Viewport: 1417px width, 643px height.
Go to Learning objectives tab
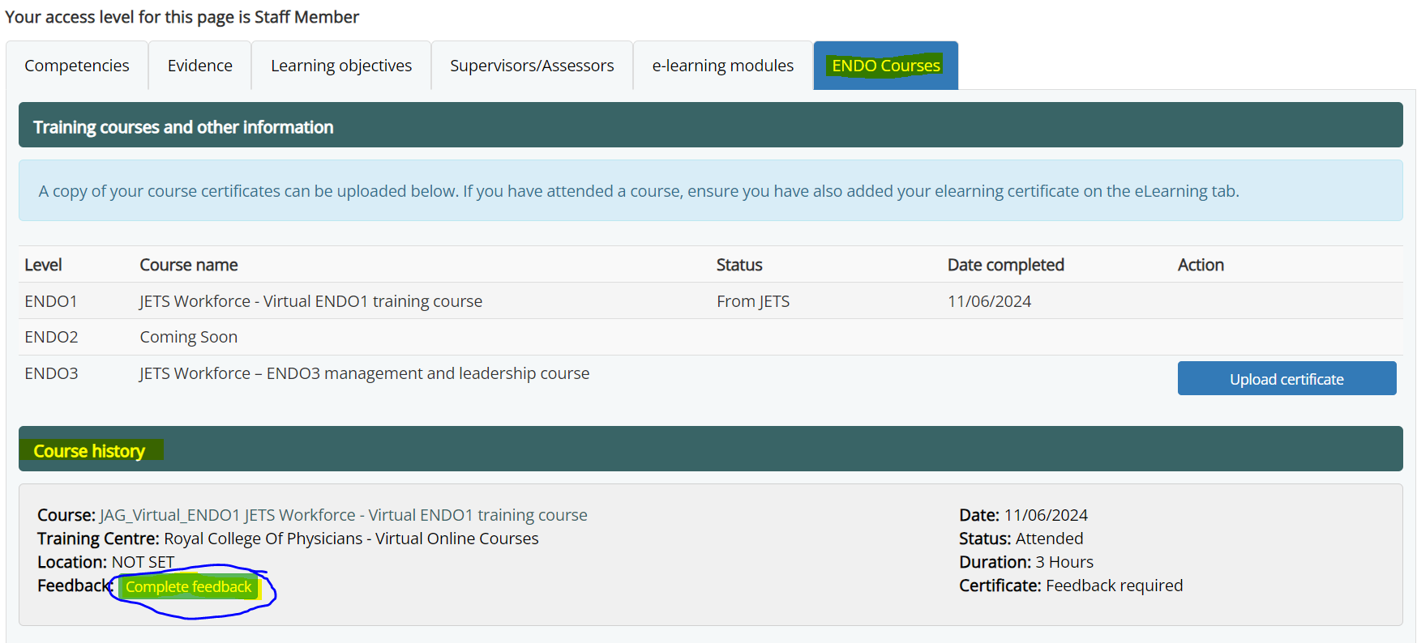(341, 66)
